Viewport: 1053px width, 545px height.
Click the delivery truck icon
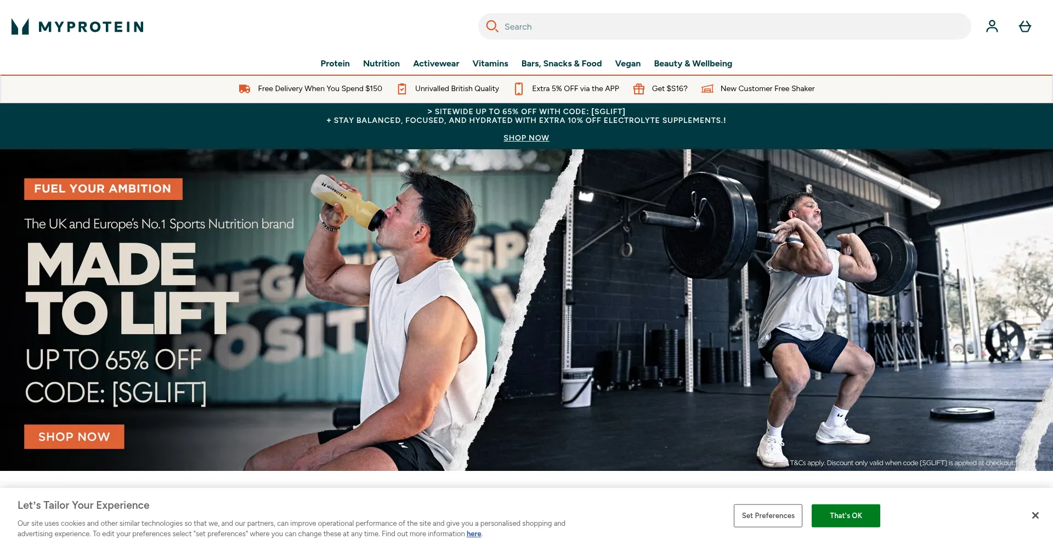(x=245, y=89)
